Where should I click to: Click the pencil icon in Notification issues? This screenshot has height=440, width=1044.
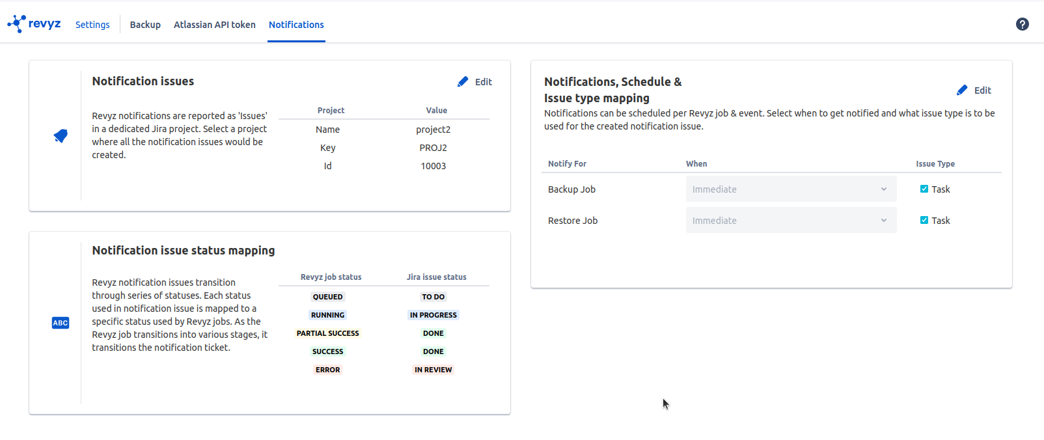pos(463,82)
